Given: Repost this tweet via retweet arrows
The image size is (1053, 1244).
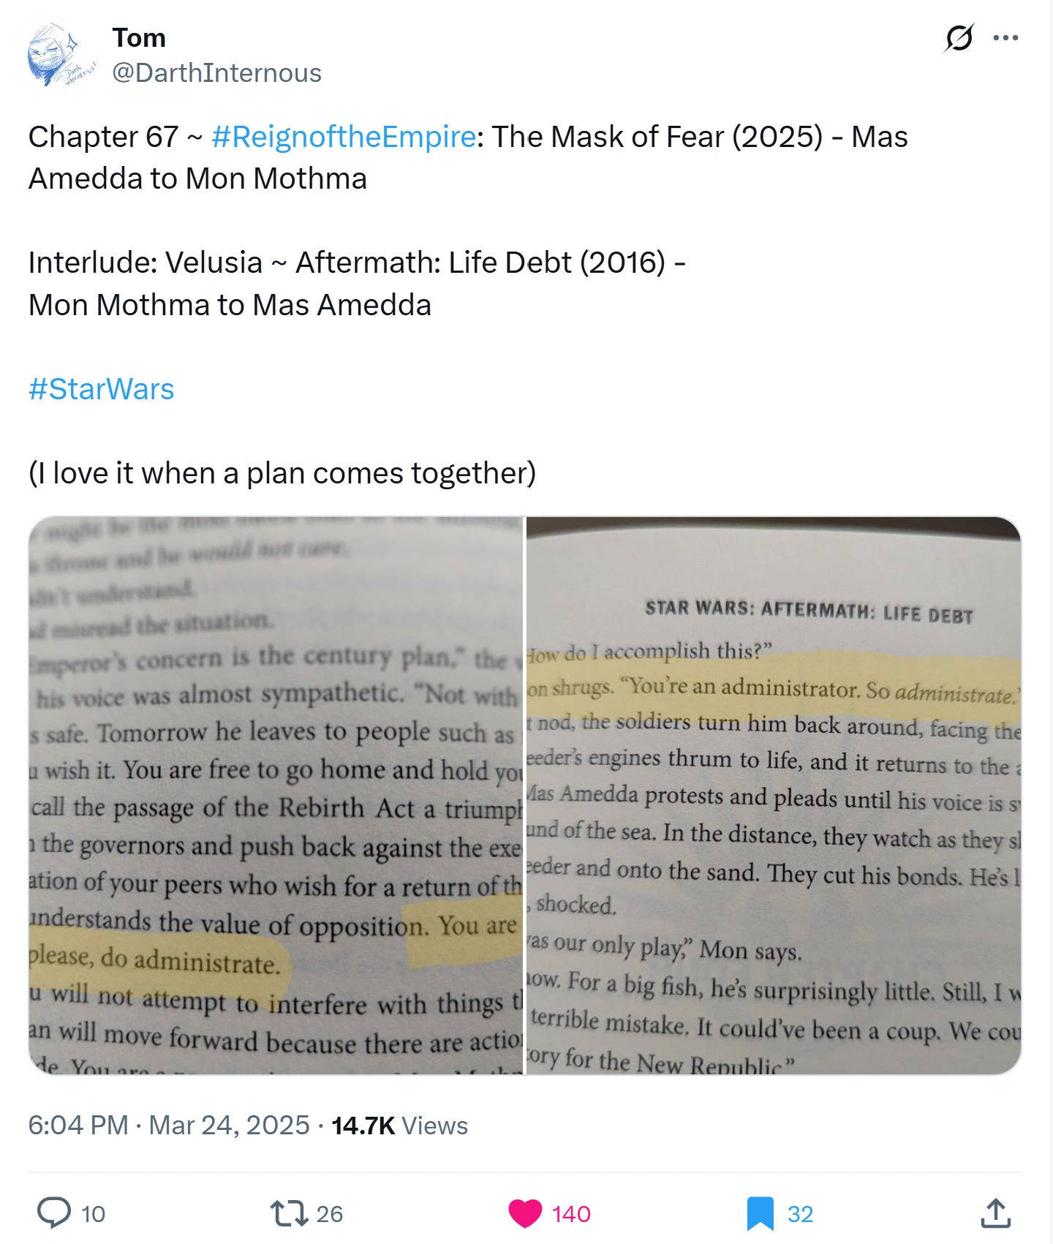Looking at the screenshot, I should (x=289, y=1213).
